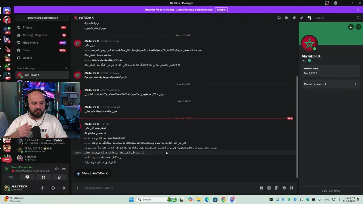Open headphone output options arrow
The width and height of the screenshot is (363, 204).
[x=58, y=188]
